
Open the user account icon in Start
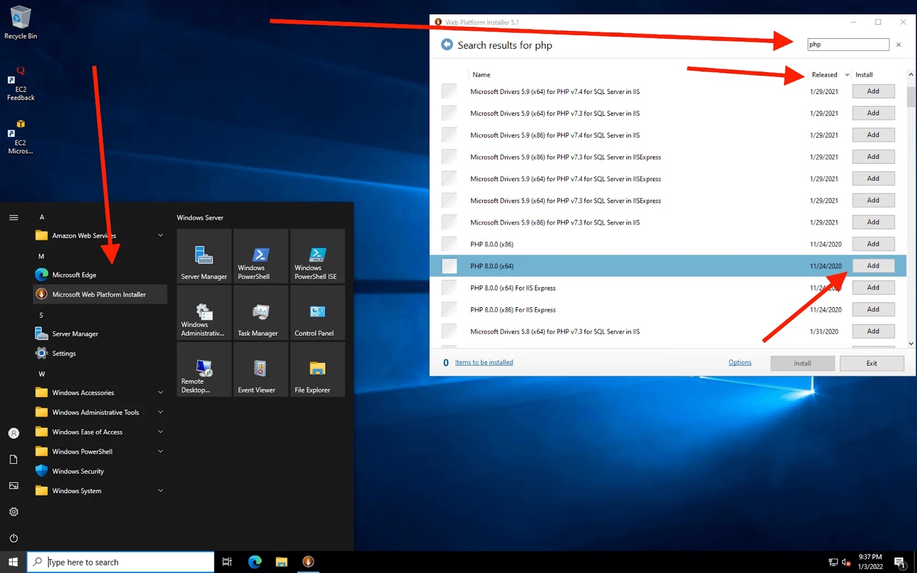click(x=14, y=433)
